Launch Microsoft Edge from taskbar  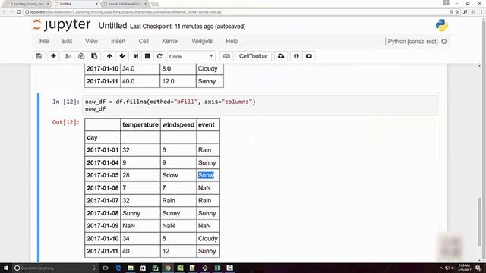(x=118, y=268)
